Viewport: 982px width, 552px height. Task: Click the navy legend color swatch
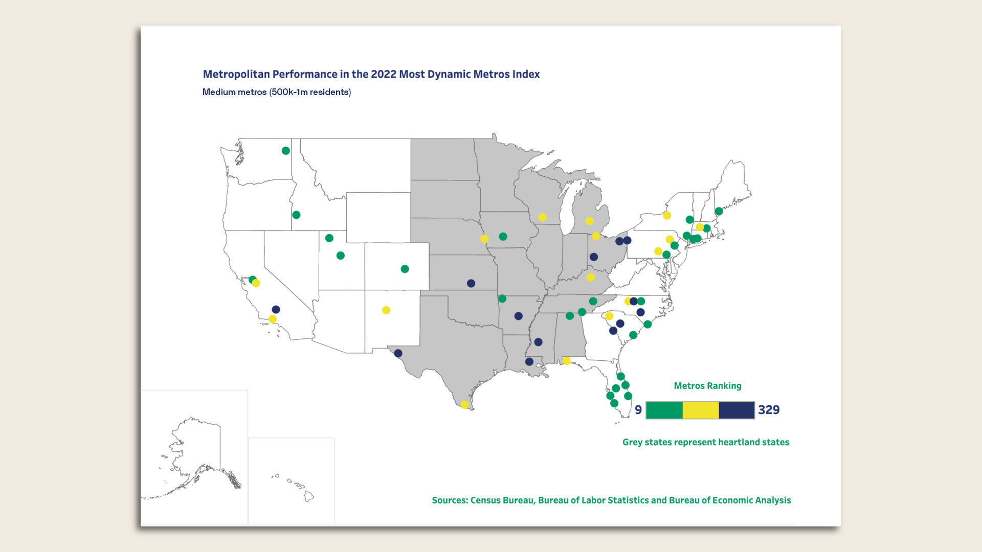736,410
